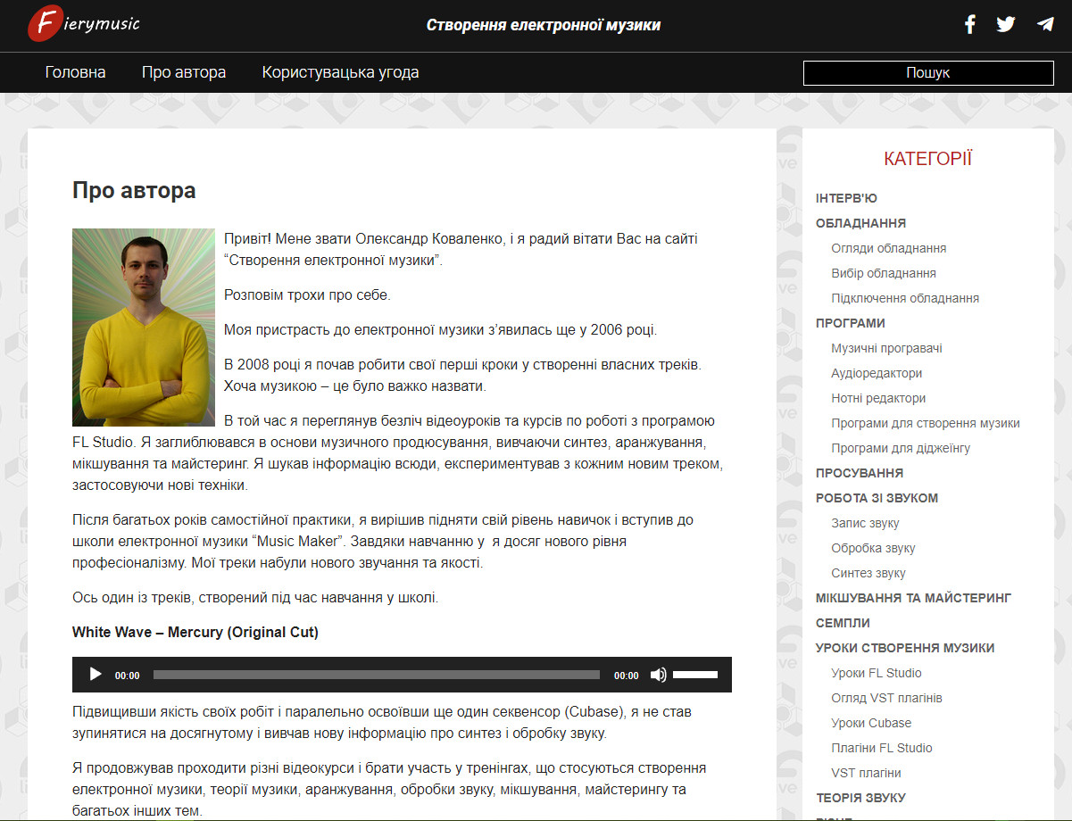This screenshot has height=821, width=1072.
Task: Open the ПРОСУВАННЯ category
Action: click(x=860, y=473)
